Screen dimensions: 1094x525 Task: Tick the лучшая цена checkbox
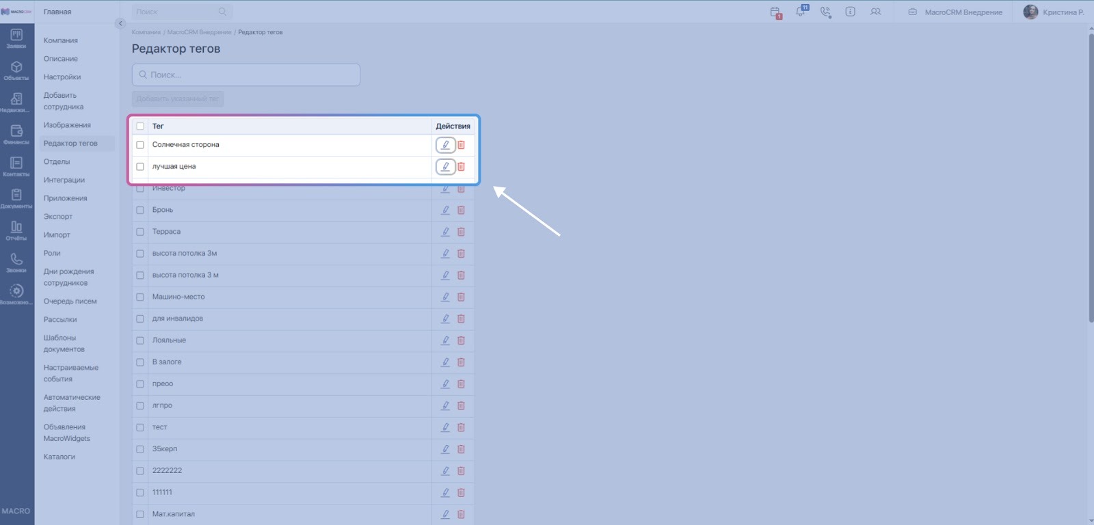tap(140, 167)
